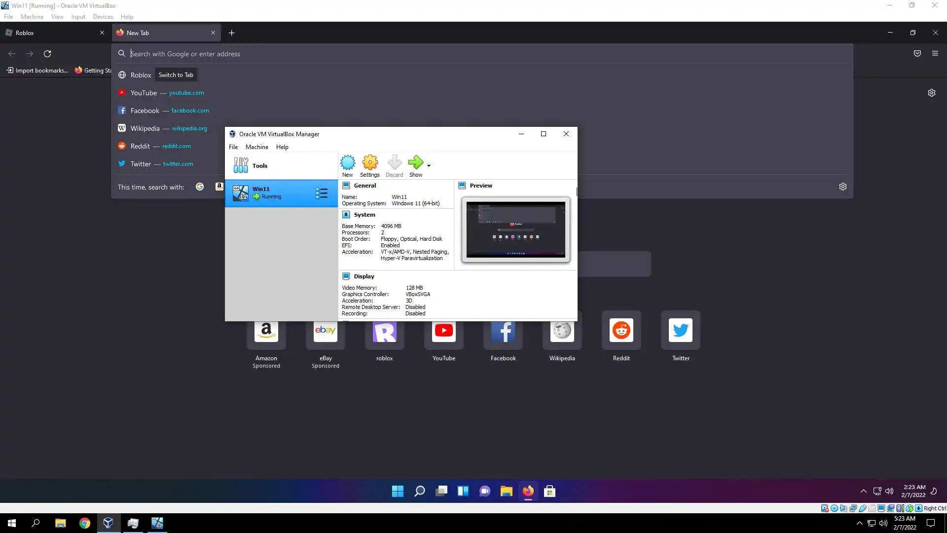Click the Save to Pocket icon
This screenshot has width=947, height=533.
(x=917, y=53)
